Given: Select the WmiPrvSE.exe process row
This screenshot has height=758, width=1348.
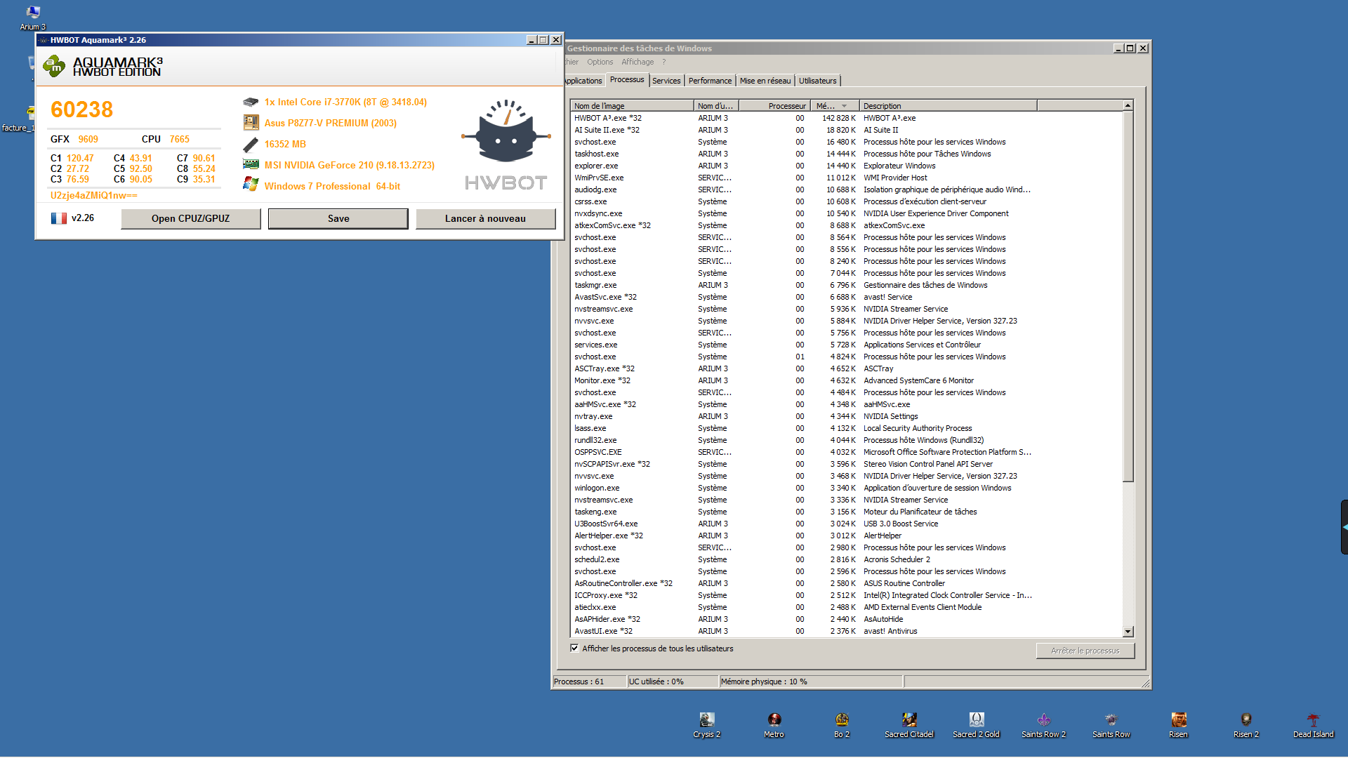Looking at the screenshot, I should coord(846,178).
